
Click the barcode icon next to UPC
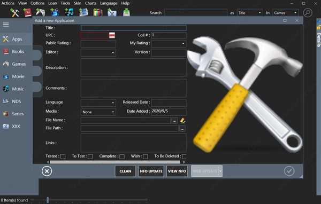[x=112, y=35]
